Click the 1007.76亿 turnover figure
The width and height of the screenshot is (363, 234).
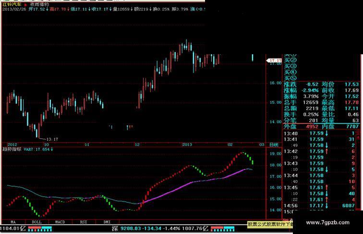195,229
